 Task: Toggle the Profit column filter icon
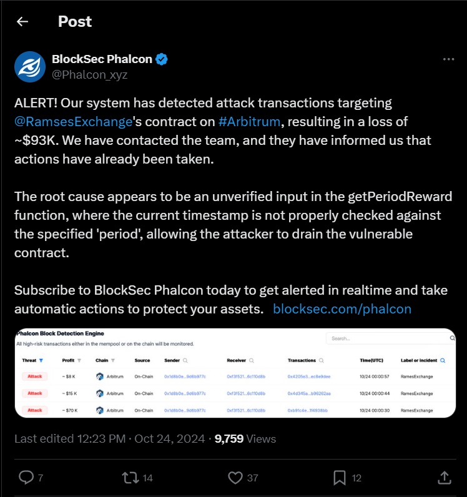[79, 360]
